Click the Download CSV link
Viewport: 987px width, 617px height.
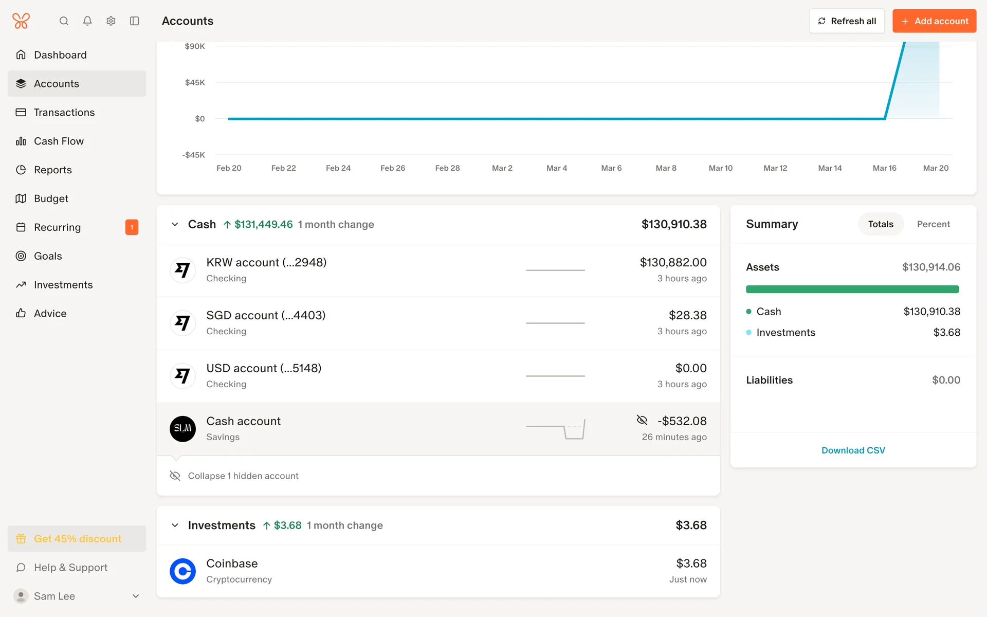pyautogui.click(x=853, y=450)
